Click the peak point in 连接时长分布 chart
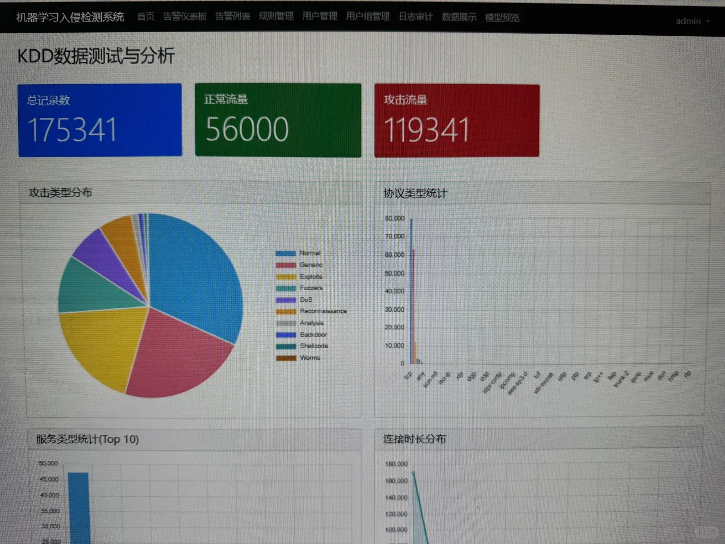 point(413,472)
